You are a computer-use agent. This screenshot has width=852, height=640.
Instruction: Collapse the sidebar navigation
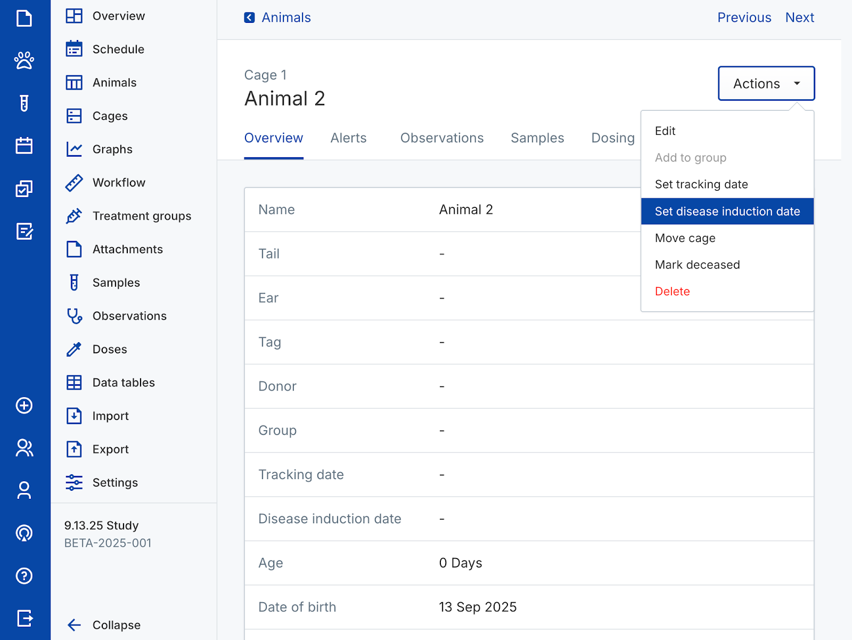pos(104,625)
